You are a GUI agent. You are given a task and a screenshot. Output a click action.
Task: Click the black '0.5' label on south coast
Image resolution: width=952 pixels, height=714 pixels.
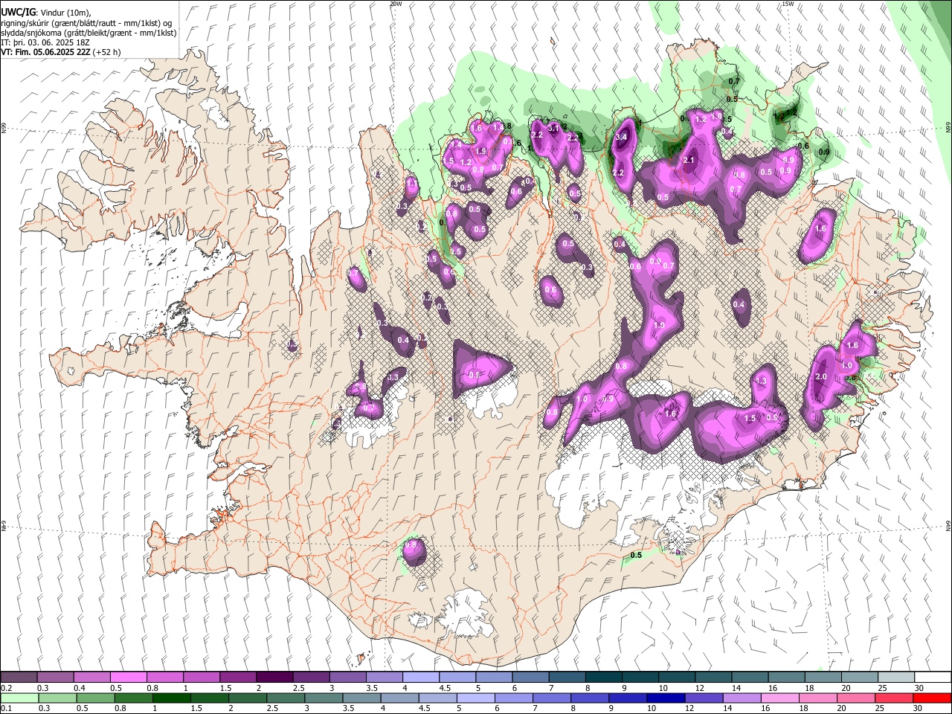tap(636, 556)
